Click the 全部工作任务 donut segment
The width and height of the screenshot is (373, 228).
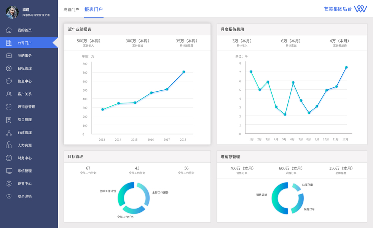pos(134,210)
